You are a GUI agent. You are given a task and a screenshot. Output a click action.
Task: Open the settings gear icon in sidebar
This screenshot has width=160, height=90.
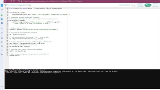(2, 54)
